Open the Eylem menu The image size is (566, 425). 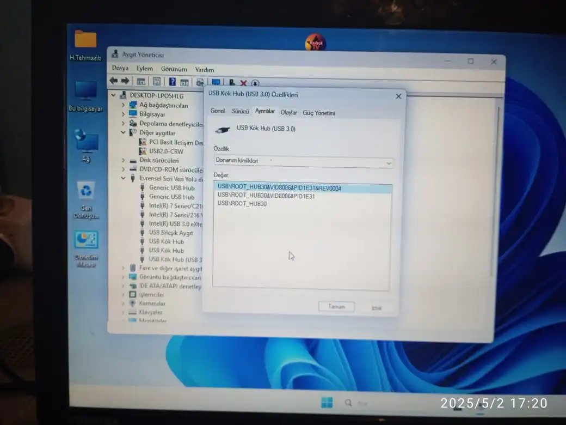144,68
